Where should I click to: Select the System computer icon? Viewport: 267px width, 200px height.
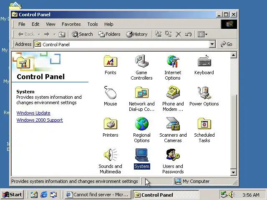tap(142, 155)
